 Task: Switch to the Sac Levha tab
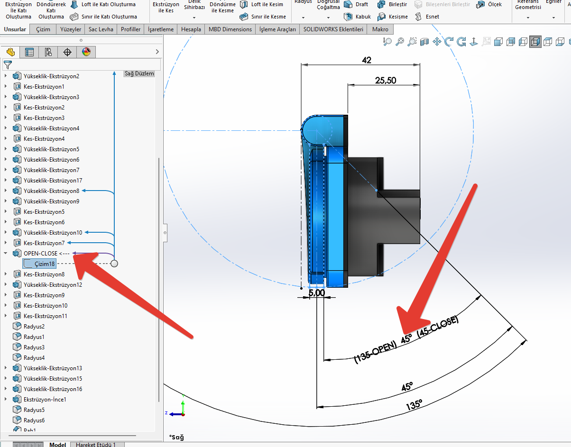coord(101,29)
